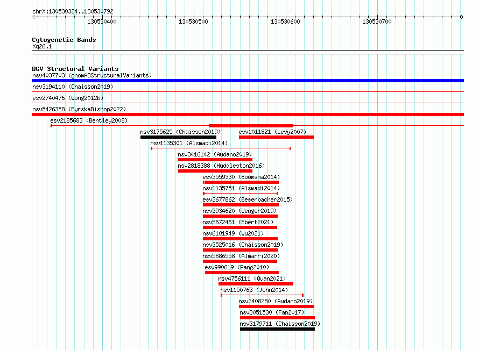Open esv990619 (Pang2010) label
Image resolution: width=479 pixels, height=350 pixels.
pyautogui.click(x=237, y=267)
